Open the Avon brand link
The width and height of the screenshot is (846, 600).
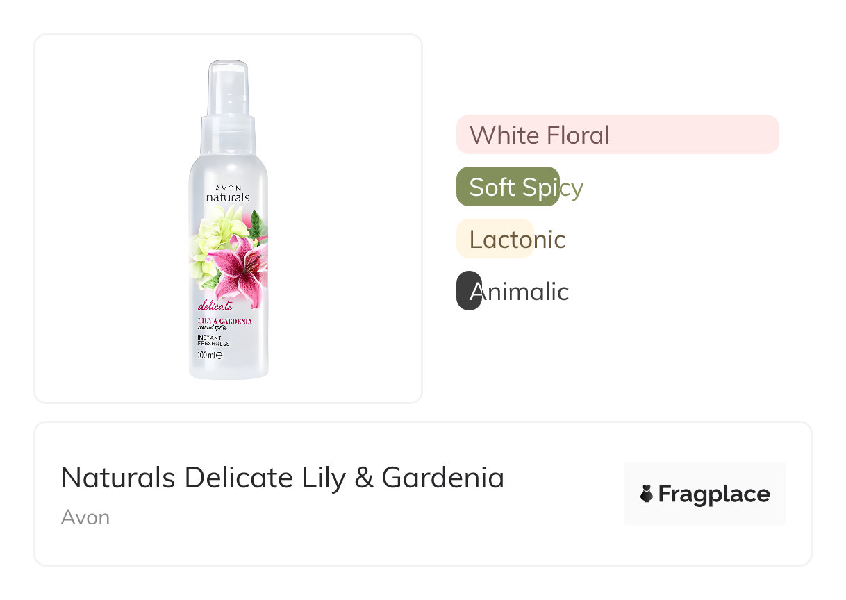(x=85, y=517)
